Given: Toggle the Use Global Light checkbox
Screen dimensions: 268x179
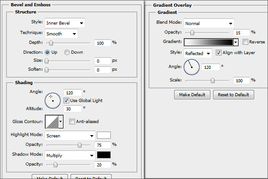Looking at the screenshot, I should [x=67, y=100].
